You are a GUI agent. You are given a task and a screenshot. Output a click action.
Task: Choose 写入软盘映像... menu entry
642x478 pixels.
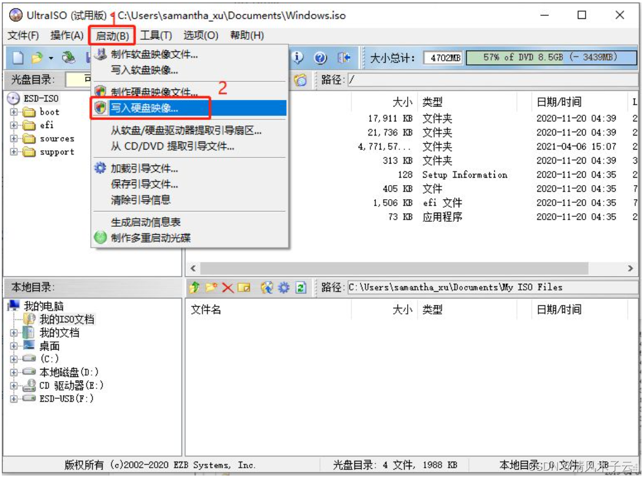[189, 70]
